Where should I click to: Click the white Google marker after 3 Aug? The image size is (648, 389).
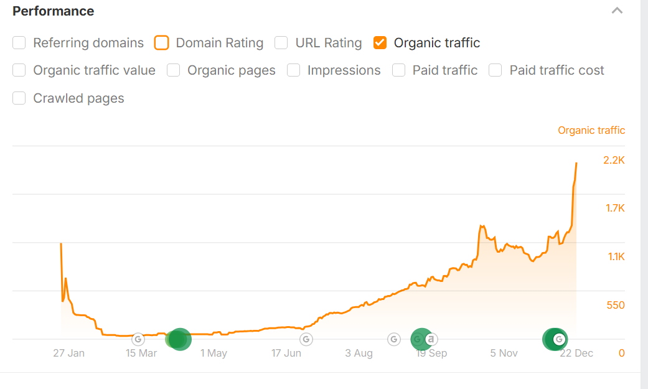[x=394, y=339]
